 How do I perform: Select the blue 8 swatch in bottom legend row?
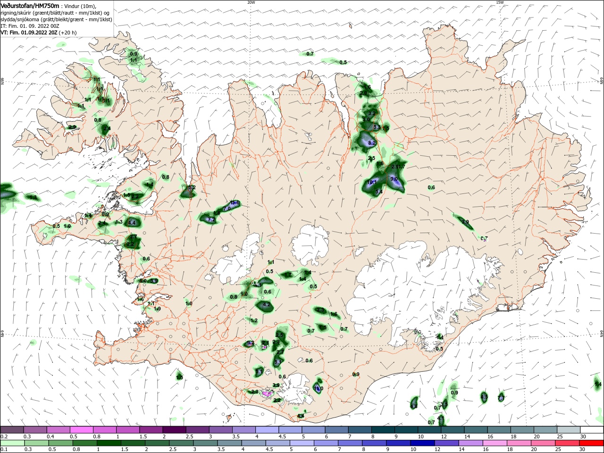tap(374, 443)
